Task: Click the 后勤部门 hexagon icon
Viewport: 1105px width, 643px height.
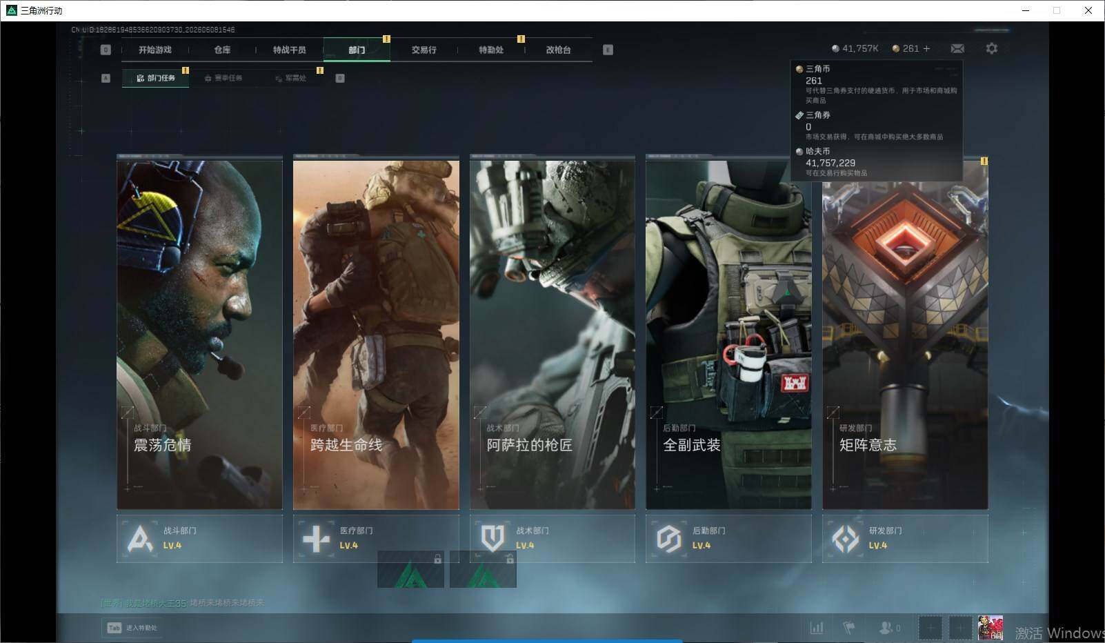Action: (668, 538)
